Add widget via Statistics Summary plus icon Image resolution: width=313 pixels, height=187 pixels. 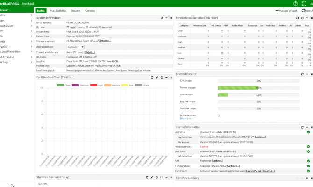point(307,178)
